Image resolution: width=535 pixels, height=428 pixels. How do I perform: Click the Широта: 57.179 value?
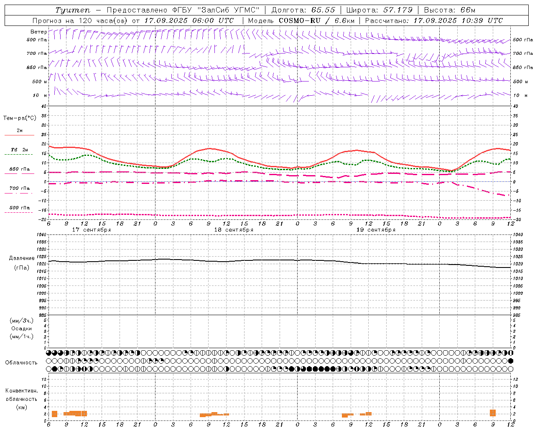point(380,10)
